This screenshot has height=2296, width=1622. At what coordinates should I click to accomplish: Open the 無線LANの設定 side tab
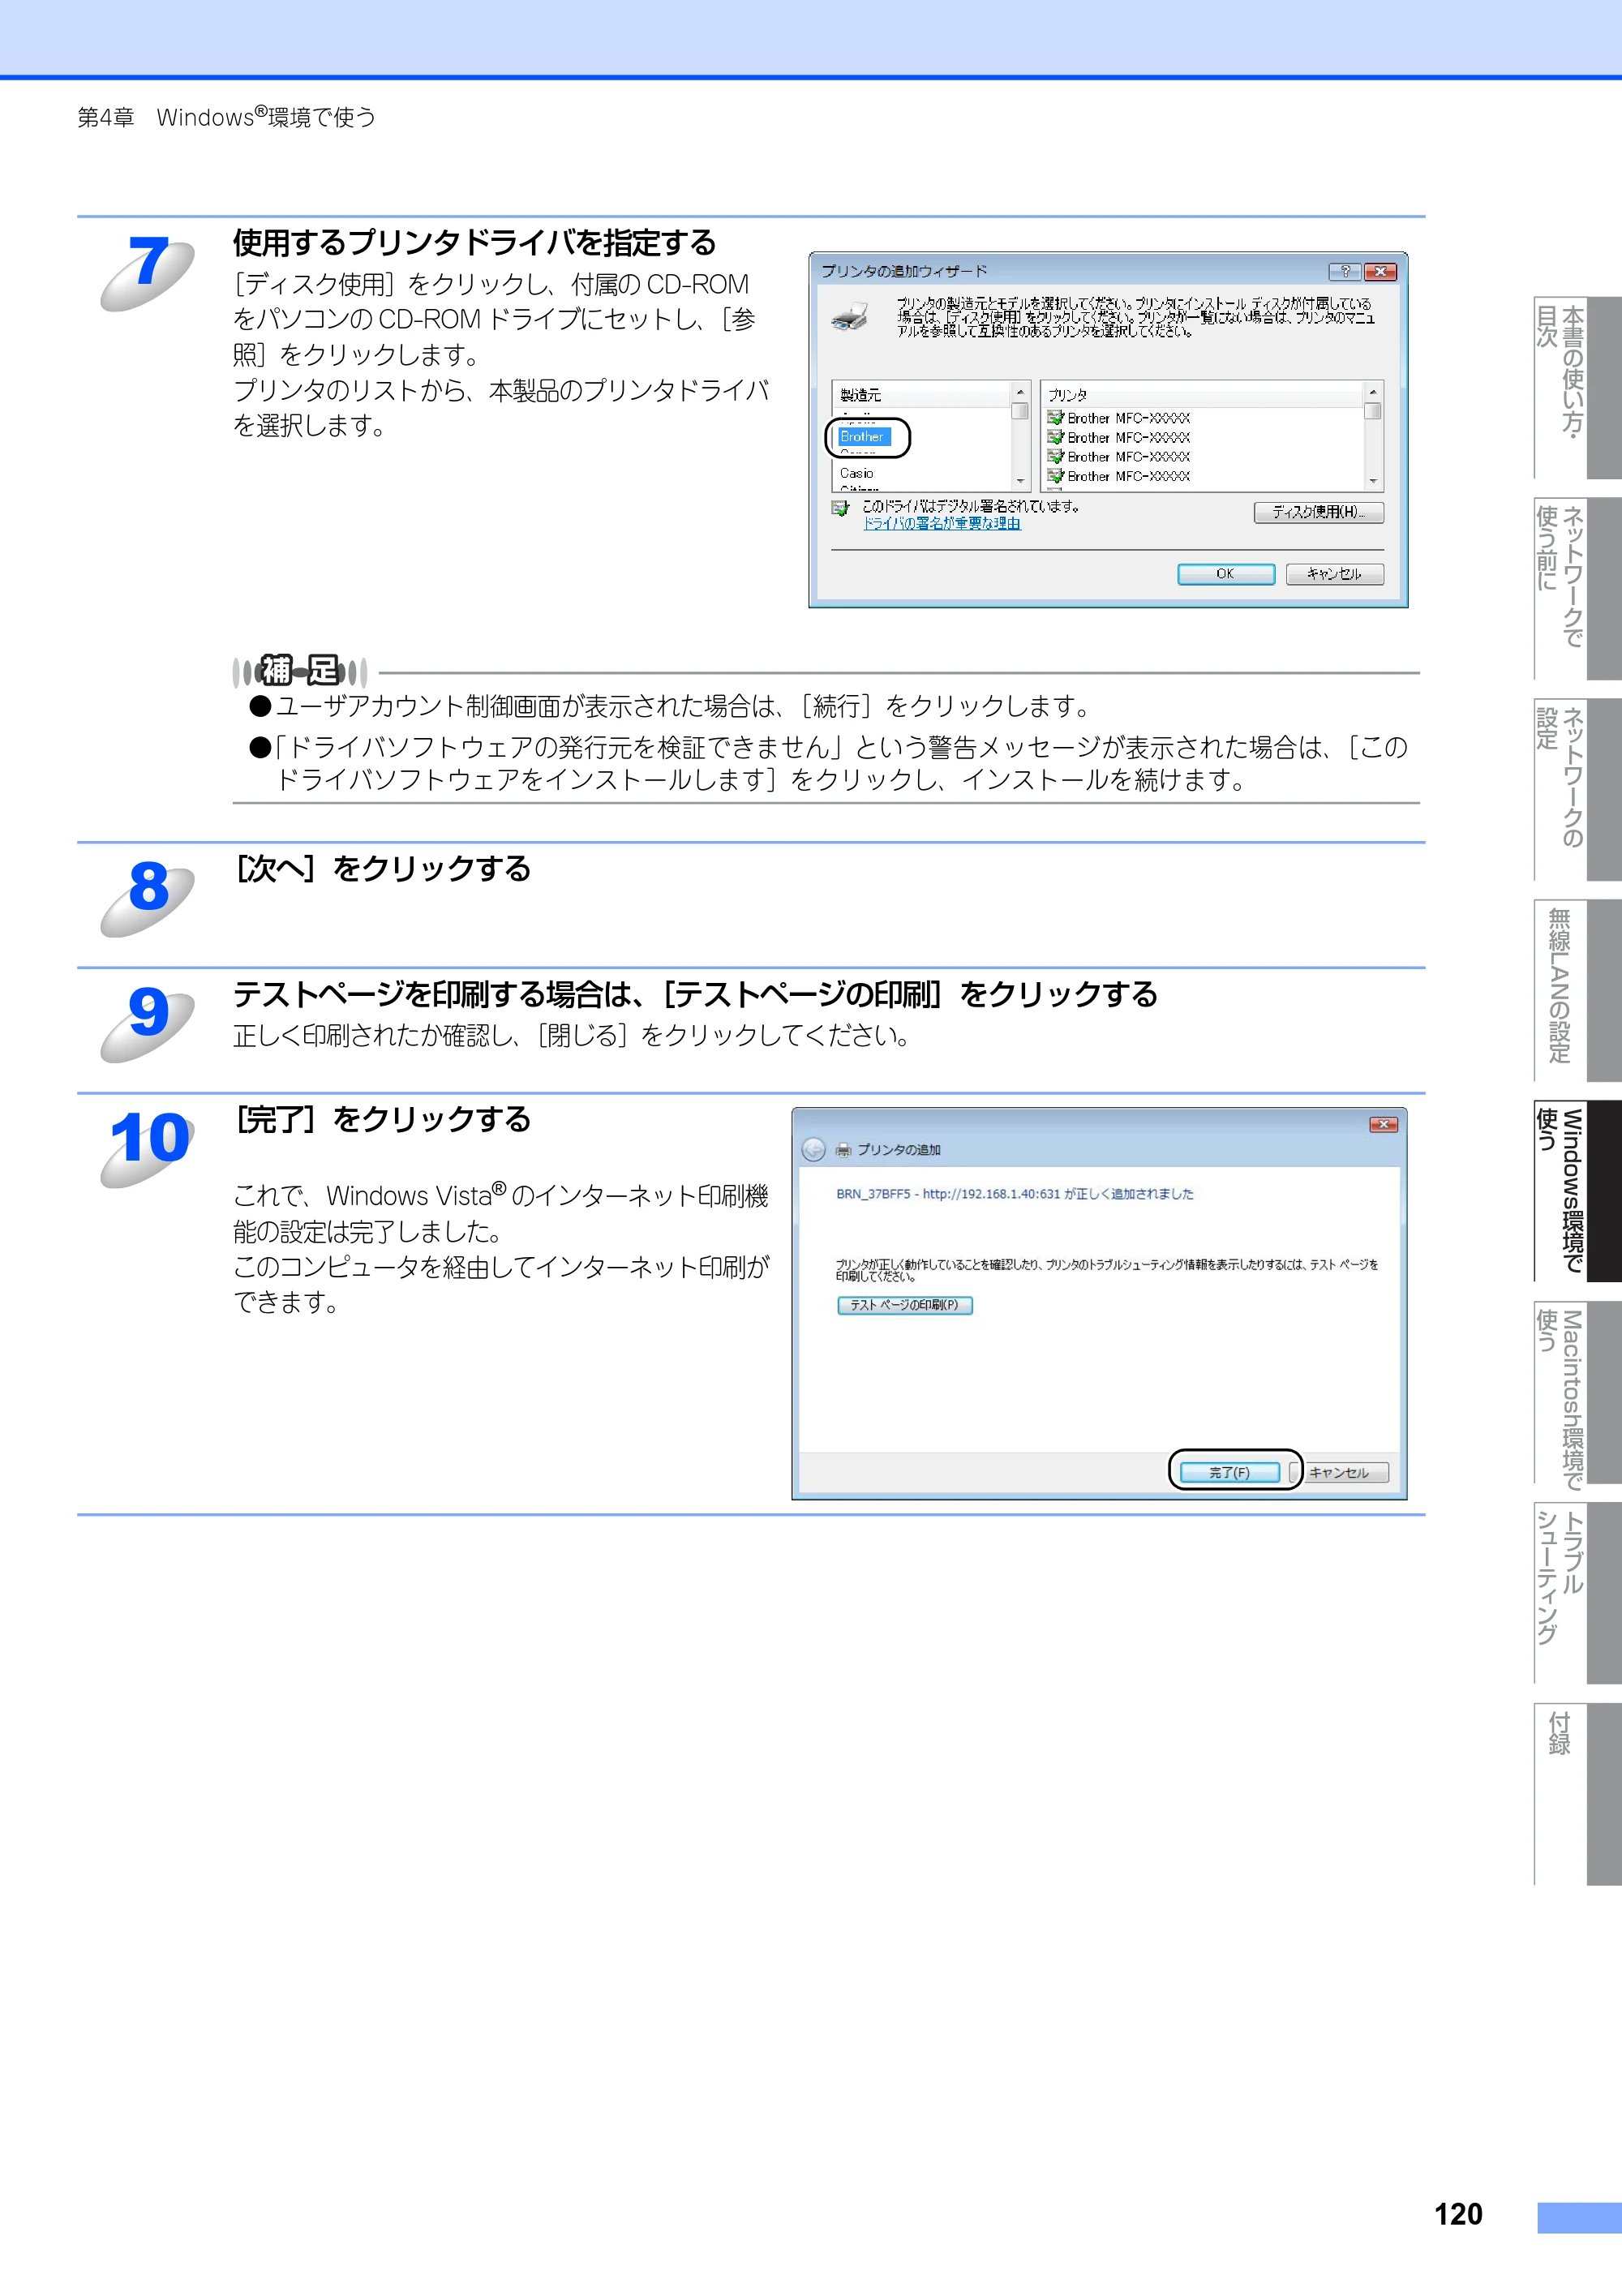[x=1577, y=990]
